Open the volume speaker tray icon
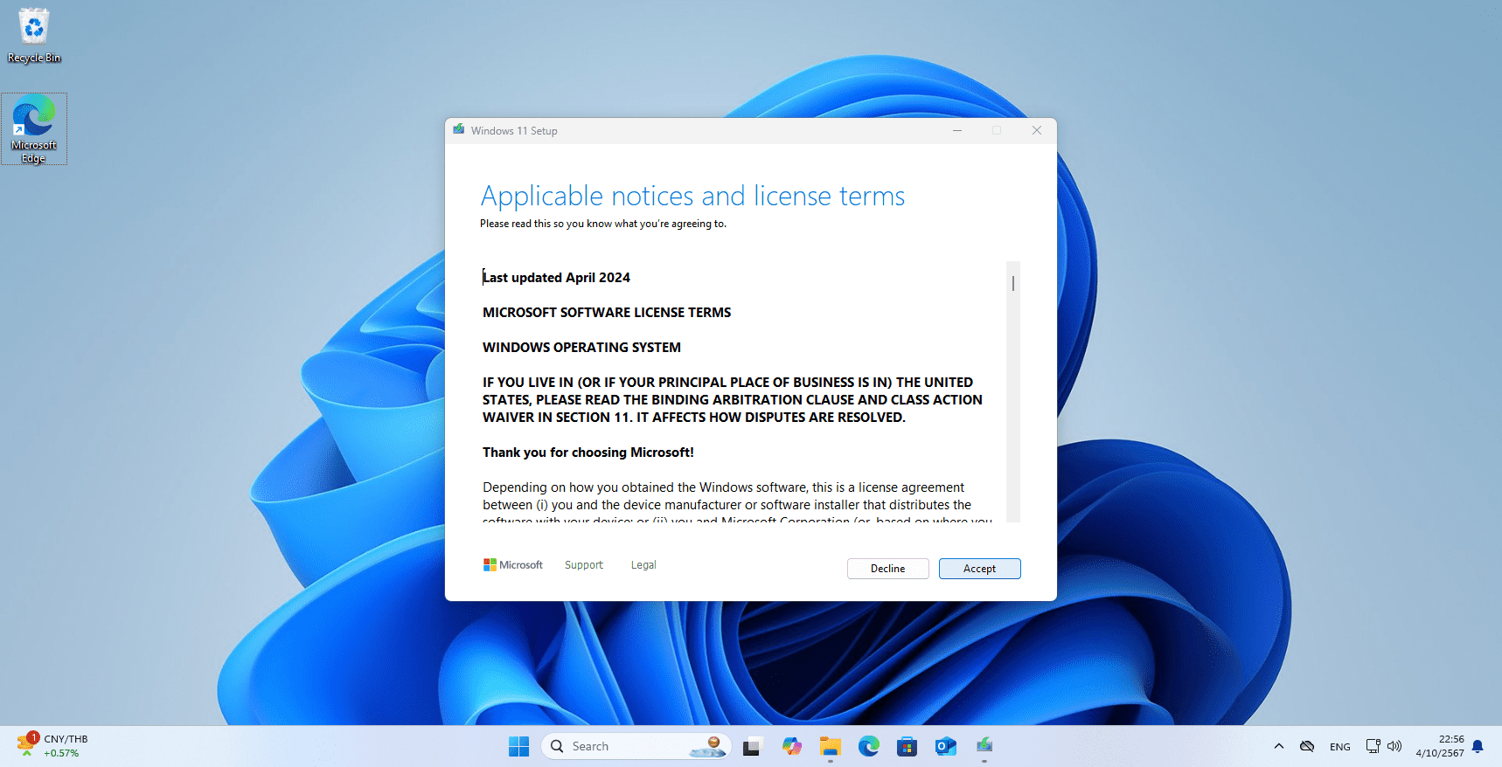Viewport: 1502px width, 767px height. click(1394, 746)
